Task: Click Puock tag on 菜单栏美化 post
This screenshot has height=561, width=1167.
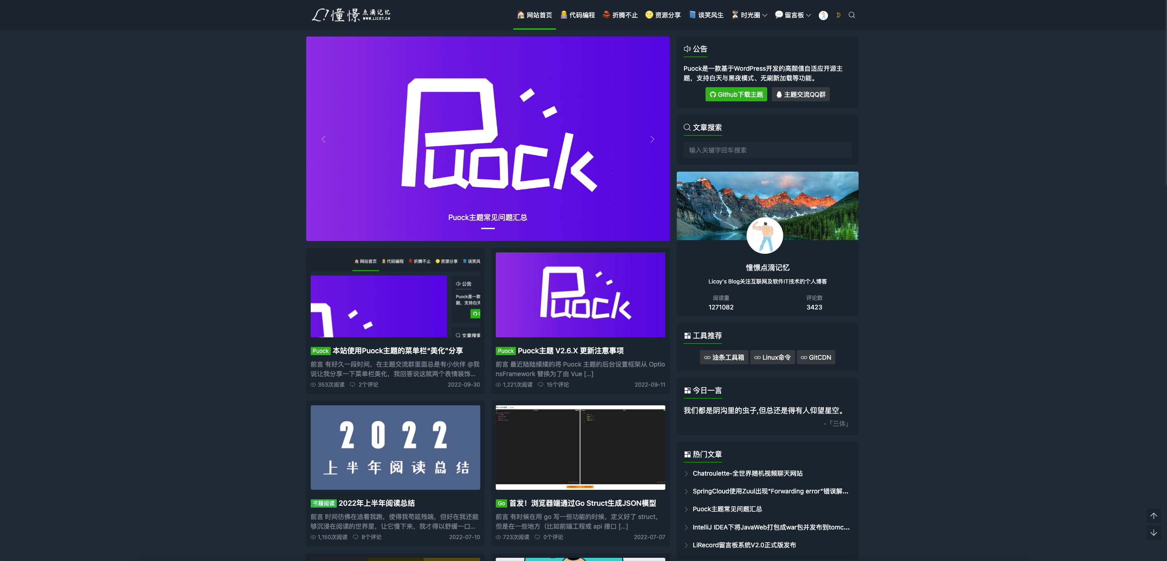Action: pos(320,351)
